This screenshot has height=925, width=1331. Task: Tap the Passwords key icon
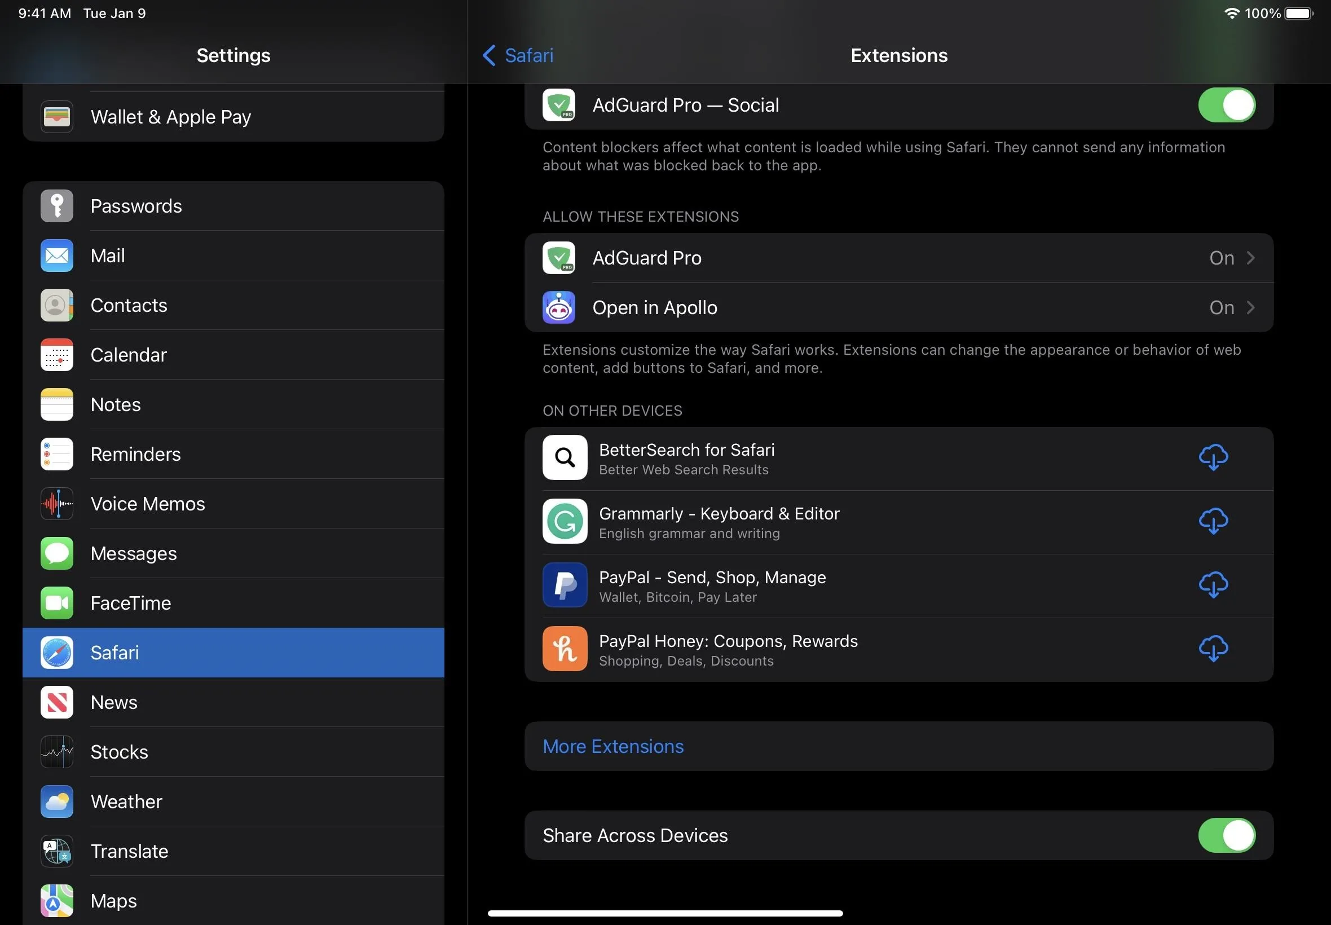click(57, 206)
